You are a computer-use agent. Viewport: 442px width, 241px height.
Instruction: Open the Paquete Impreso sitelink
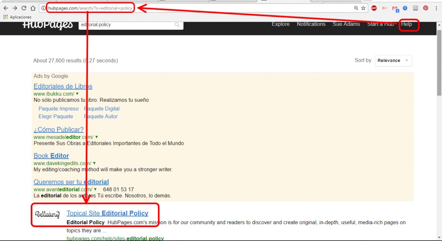coord(59,109)
